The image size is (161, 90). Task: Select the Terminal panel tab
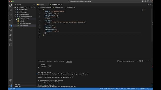(x=69, y=61)
